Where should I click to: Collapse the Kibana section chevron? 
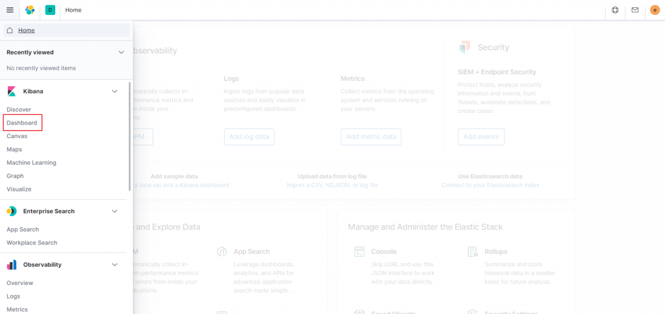[x=114, y=91]
